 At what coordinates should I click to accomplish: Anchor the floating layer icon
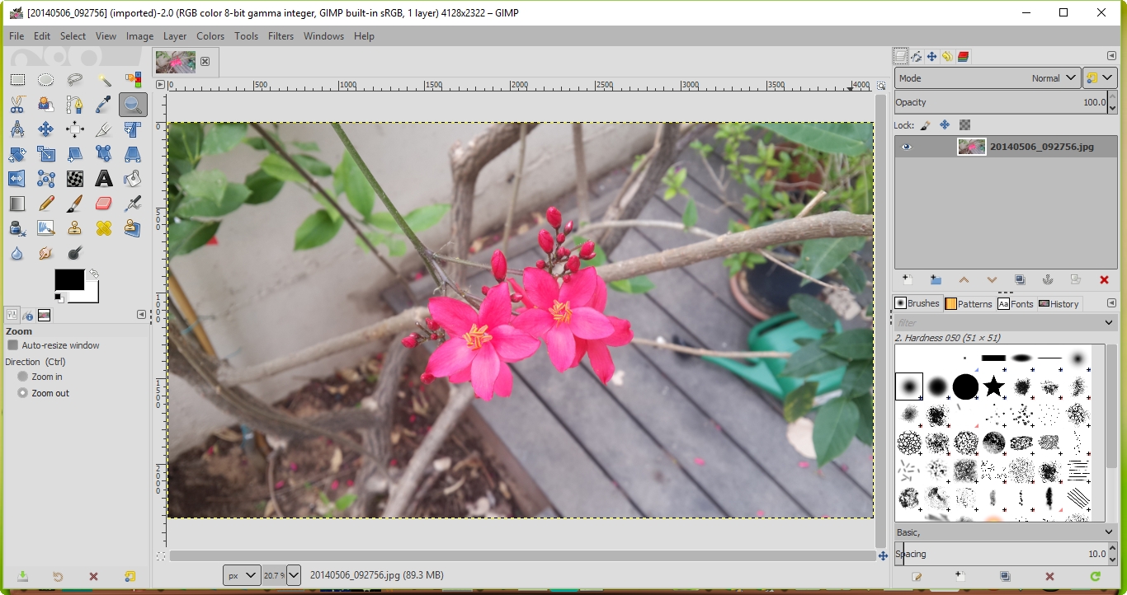point(1048,280)
